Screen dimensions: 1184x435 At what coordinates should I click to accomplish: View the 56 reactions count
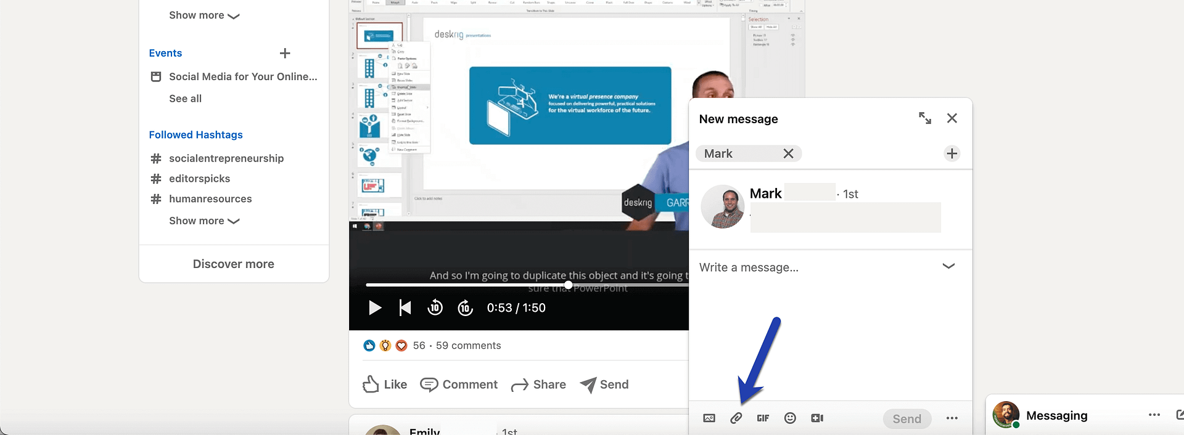419,346
